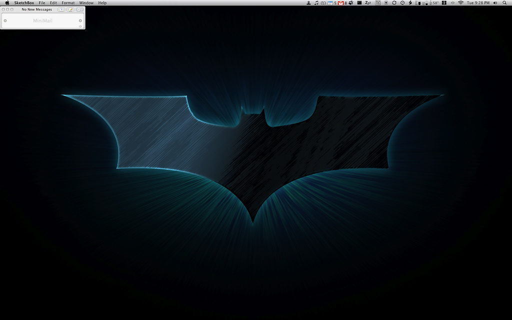Click the get mail envelope button in MiniMail
The height and width of the screenshot is (320, 512).
pos(61,9)
